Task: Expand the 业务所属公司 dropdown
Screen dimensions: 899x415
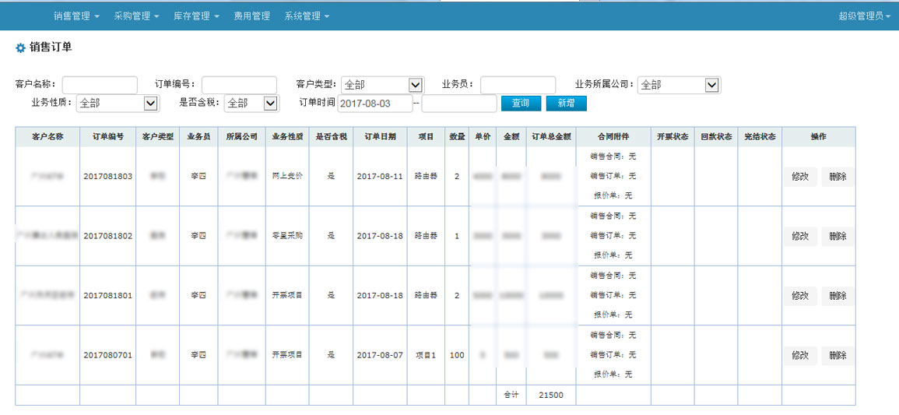Action: tap(679, 85)
